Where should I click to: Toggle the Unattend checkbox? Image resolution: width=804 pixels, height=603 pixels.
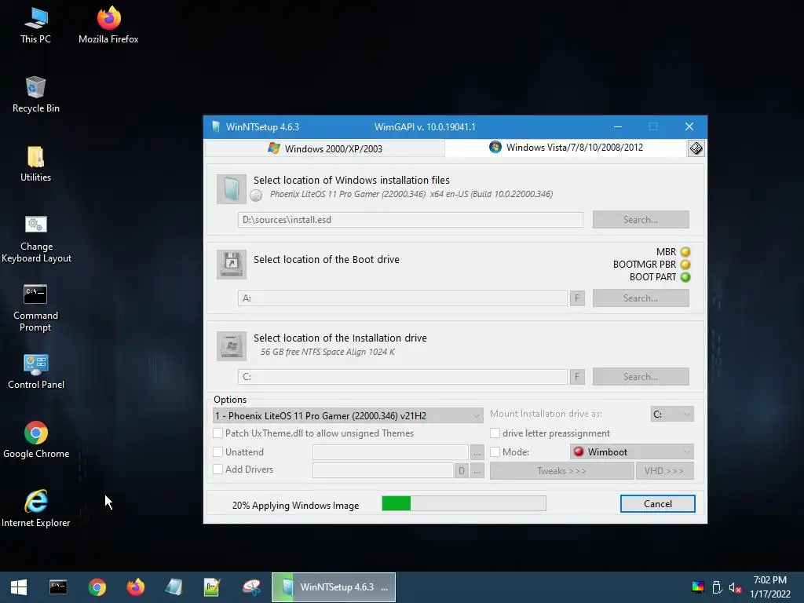(218, 451)
